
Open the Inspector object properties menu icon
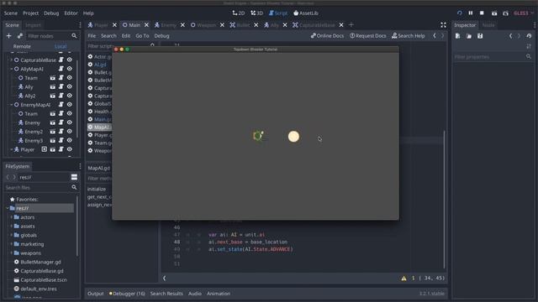point(529,46)
